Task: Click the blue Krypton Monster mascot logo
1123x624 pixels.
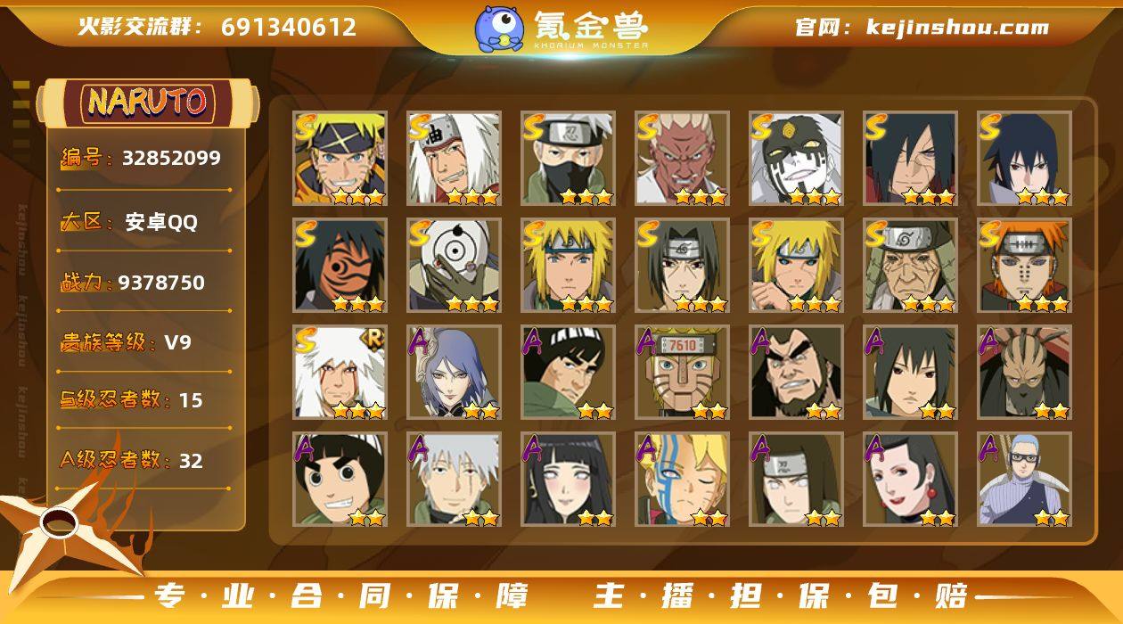Action: click(499, 28)
